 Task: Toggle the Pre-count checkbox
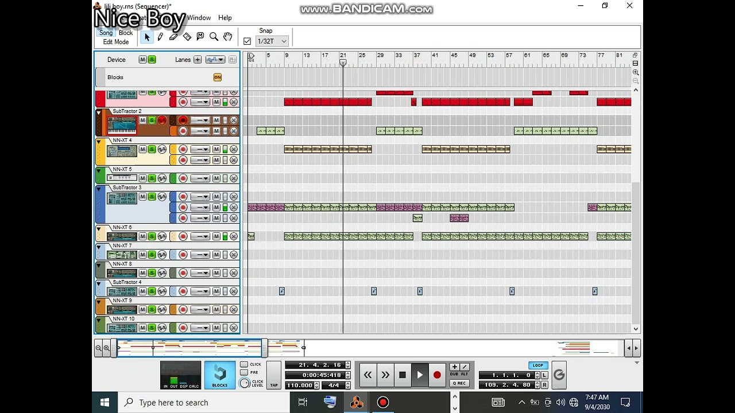244,372
